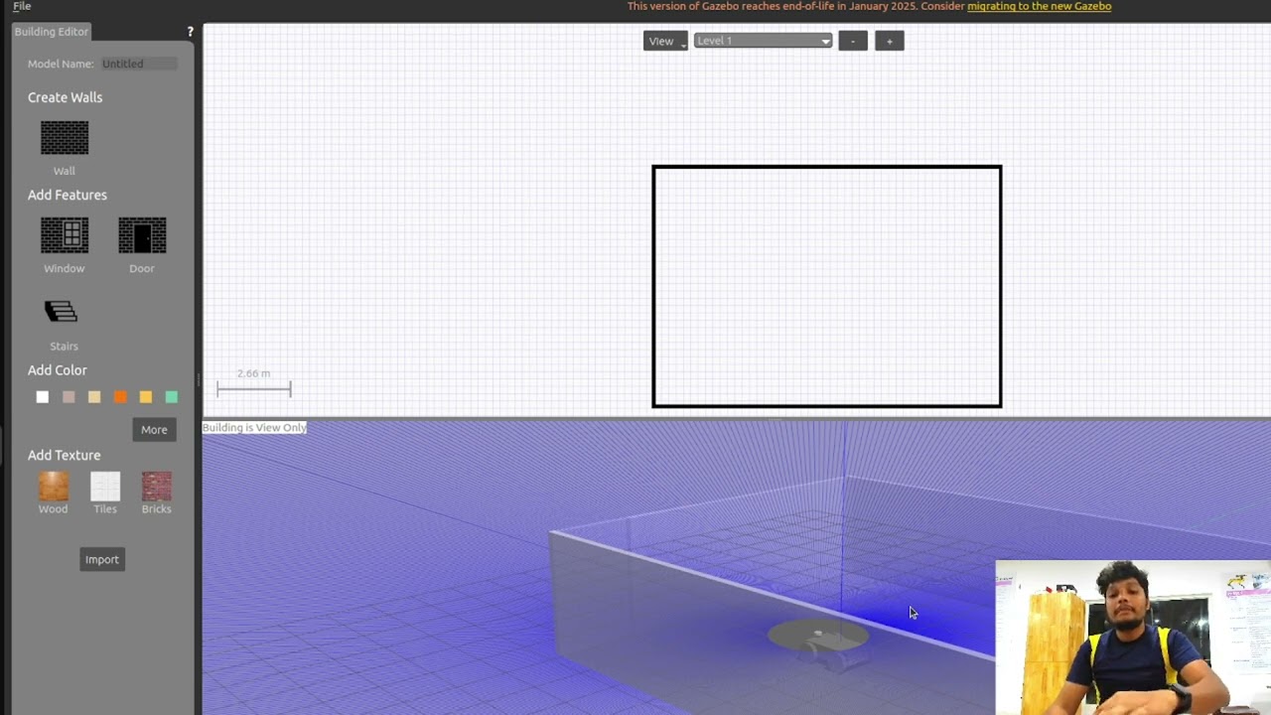Pick the white color swatch
Image resolution: width=1271 pixels, height=715 pixels.
pos(43,397)
